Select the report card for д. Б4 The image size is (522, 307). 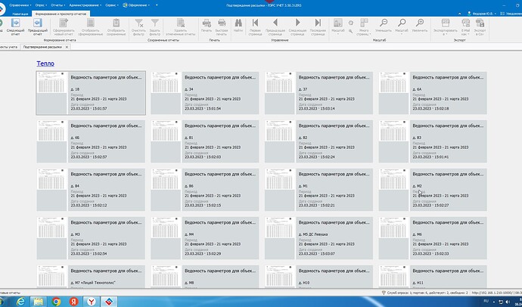coord(91,190)
